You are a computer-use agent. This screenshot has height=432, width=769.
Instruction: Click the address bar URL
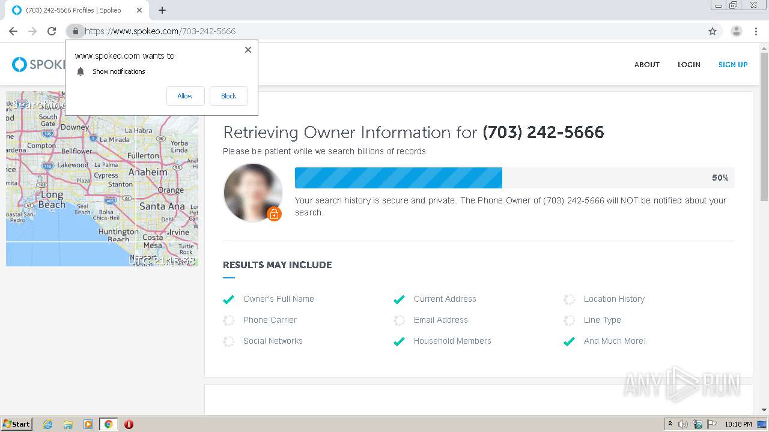[x=160, y=31]
